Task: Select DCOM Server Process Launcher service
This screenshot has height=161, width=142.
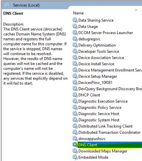Action: 105,33
